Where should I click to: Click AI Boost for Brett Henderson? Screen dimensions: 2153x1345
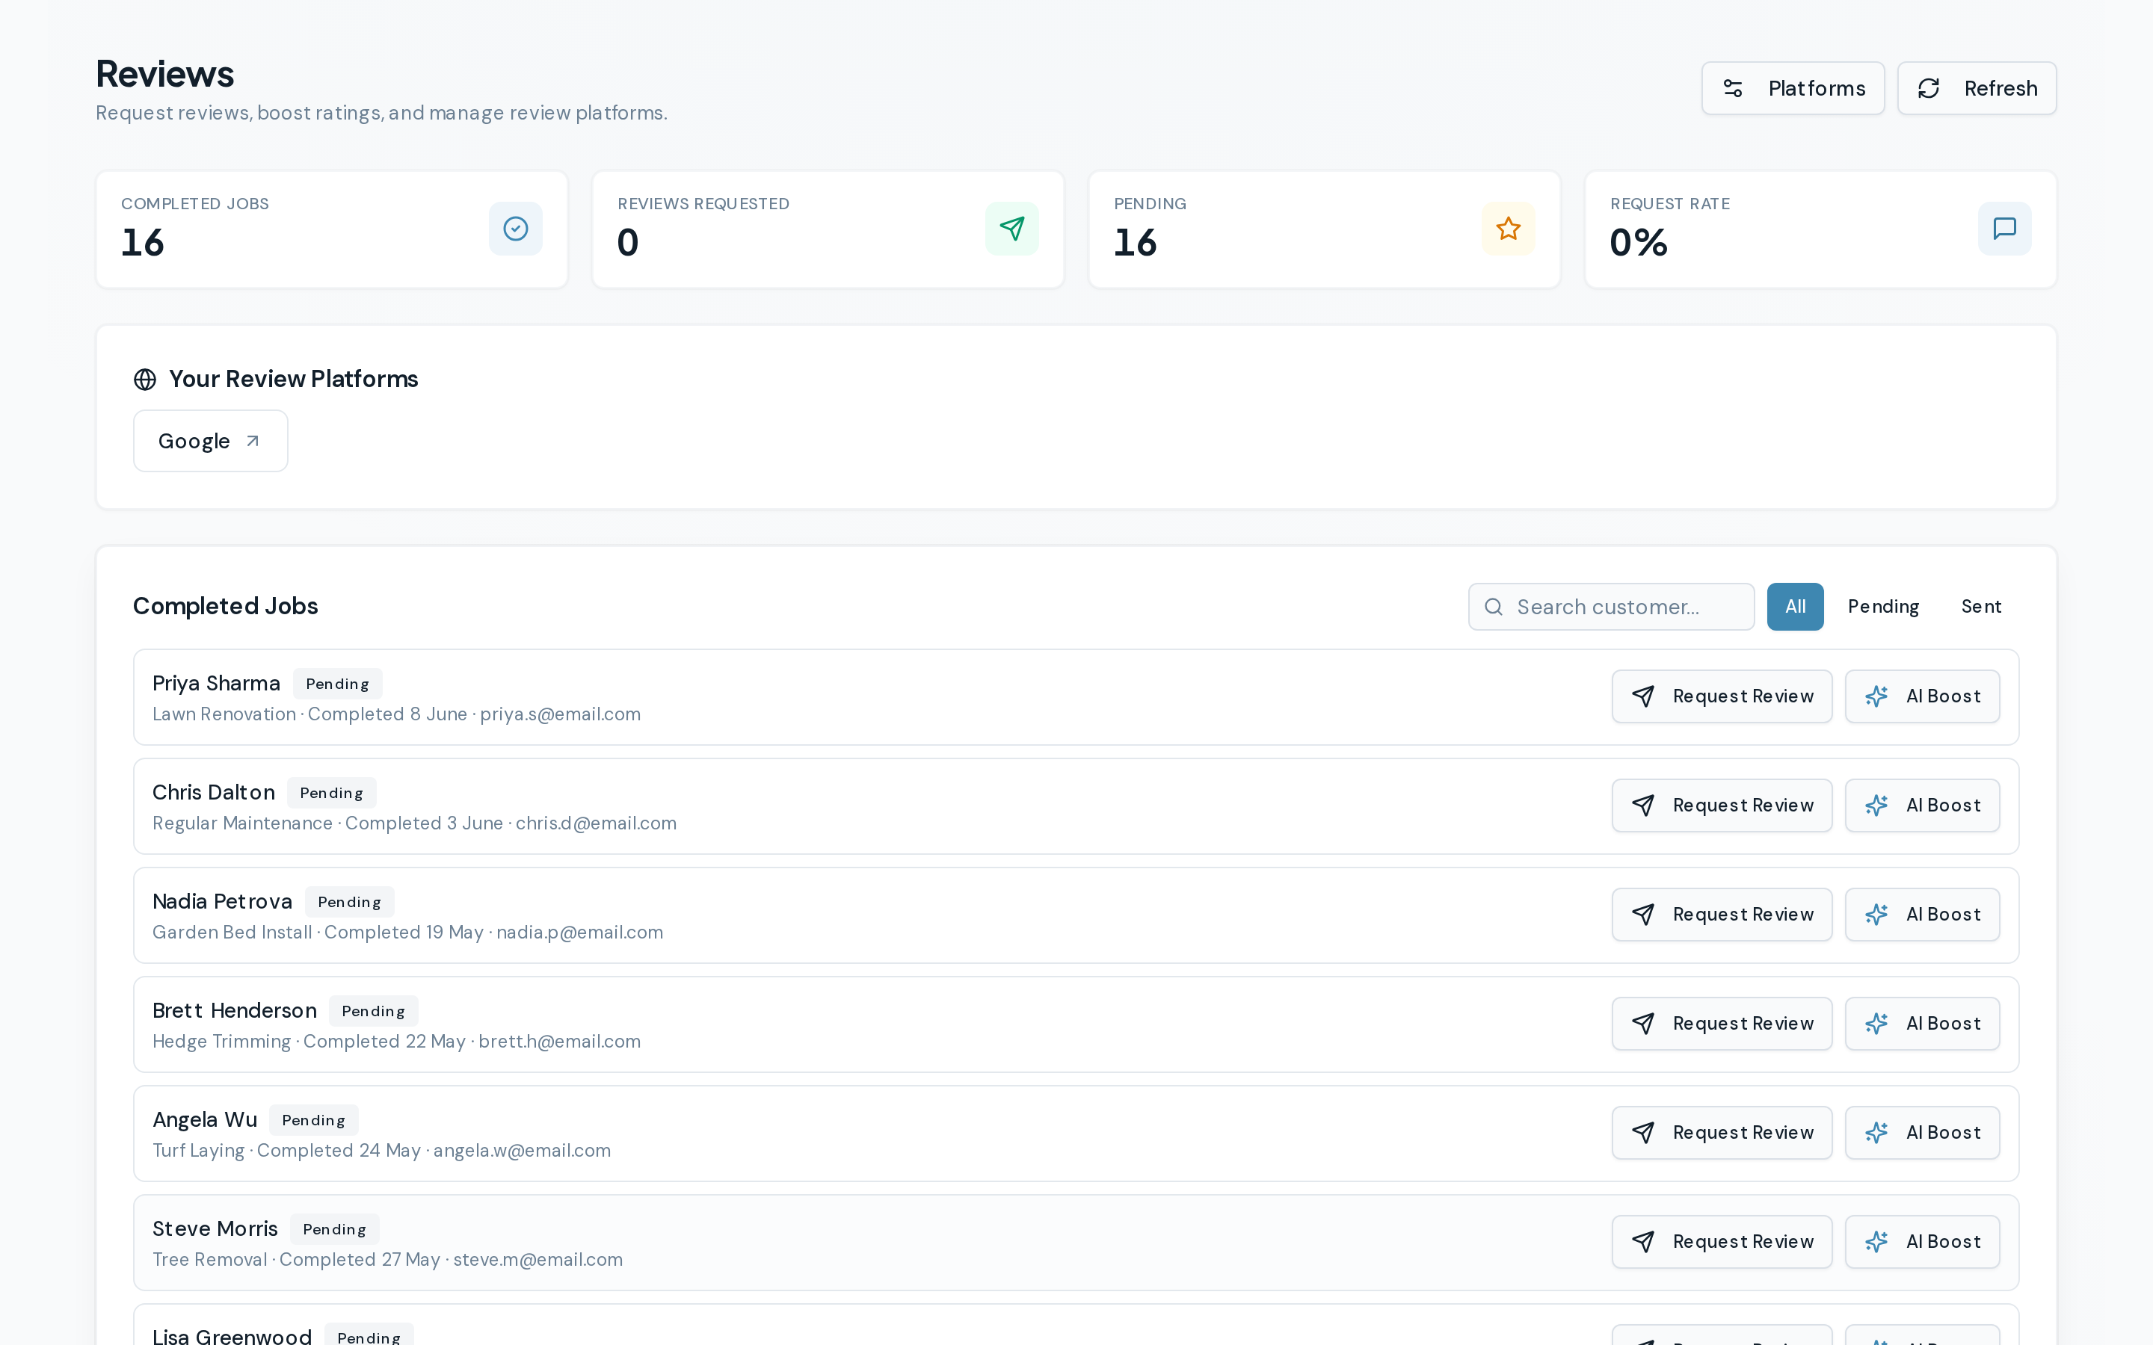pyautogui.click(x=1922, y=1024)
